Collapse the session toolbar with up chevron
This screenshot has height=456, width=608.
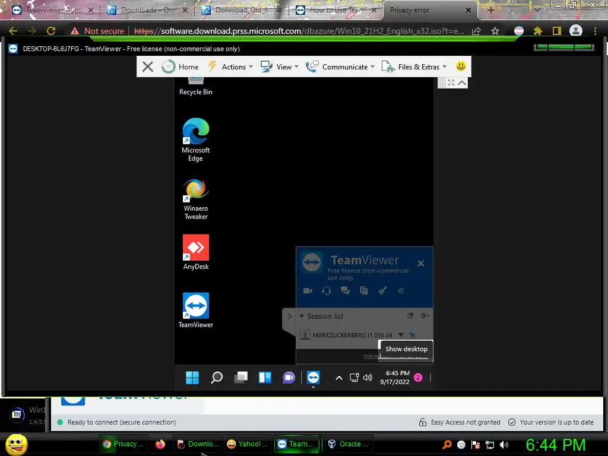(x=462, y=83)
